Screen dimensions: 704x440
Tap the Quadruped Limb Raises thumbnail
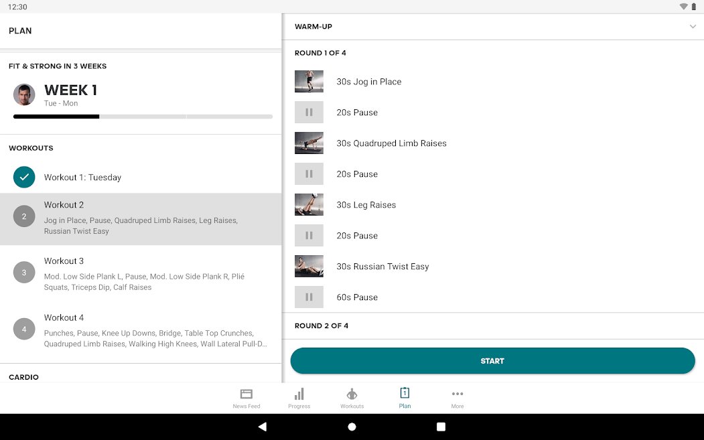coord(309,143)
